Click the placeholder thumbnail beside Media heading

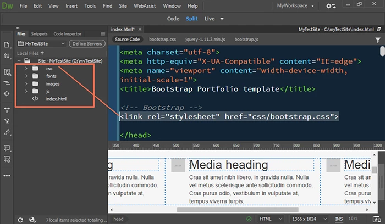[x=178, y=165]
